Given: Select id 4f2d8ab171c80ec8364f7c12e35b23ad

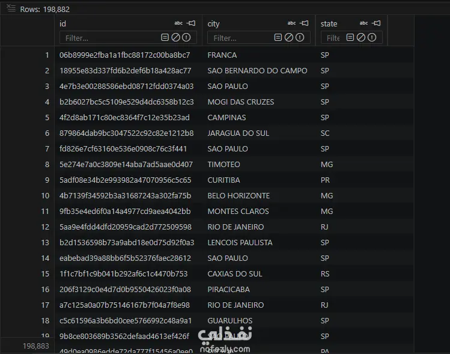Looking at the screenshot, I should click(124, 117).
